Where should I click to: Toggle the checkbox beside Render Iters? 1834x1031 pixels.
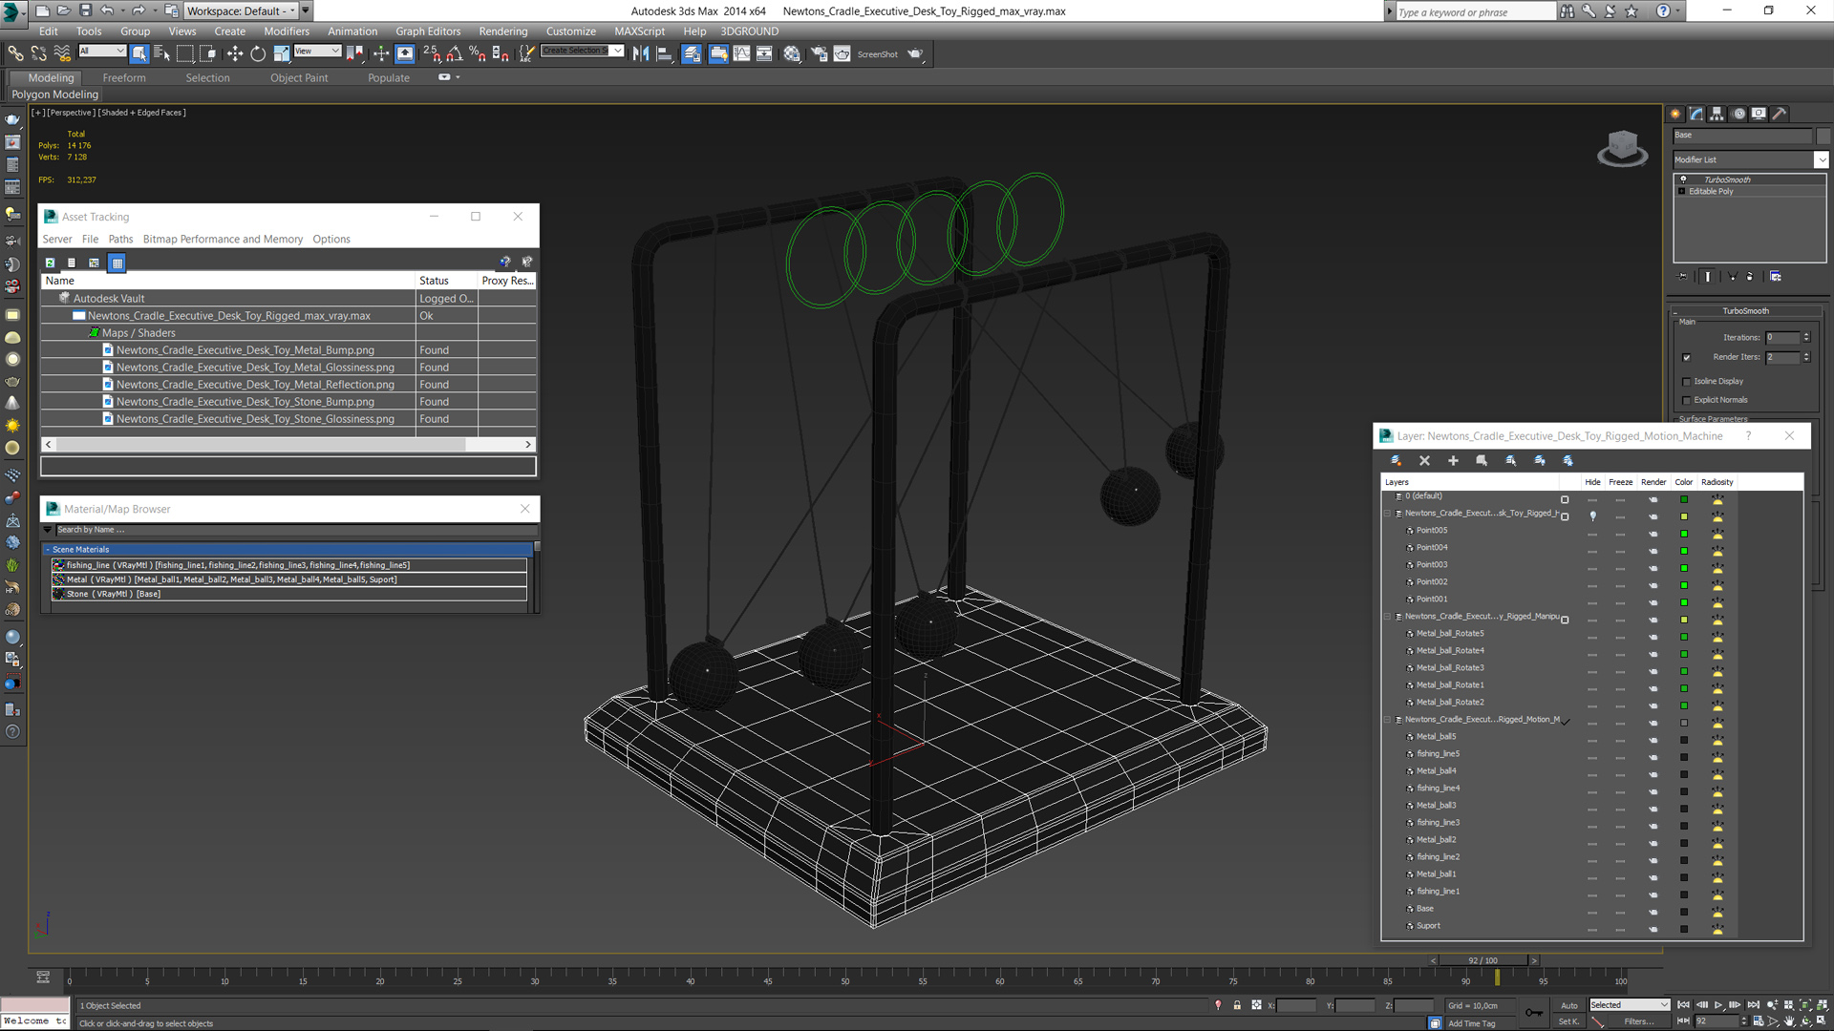coord(1686,358)
